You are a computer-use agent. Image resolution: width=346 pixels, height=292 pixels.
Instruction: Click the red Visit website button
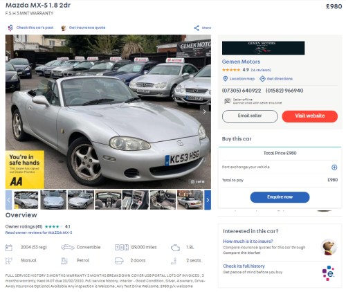click(310, 116)
